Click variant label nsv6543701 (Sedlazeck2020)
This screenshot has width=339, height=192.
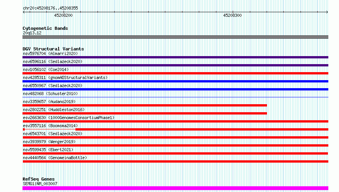click(53, 134)
